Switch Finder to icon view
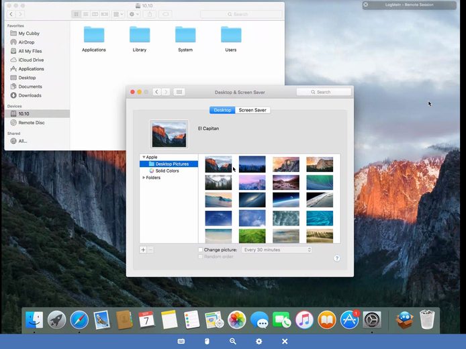This screenshot has width=466, height=349. tap(76, 14)
